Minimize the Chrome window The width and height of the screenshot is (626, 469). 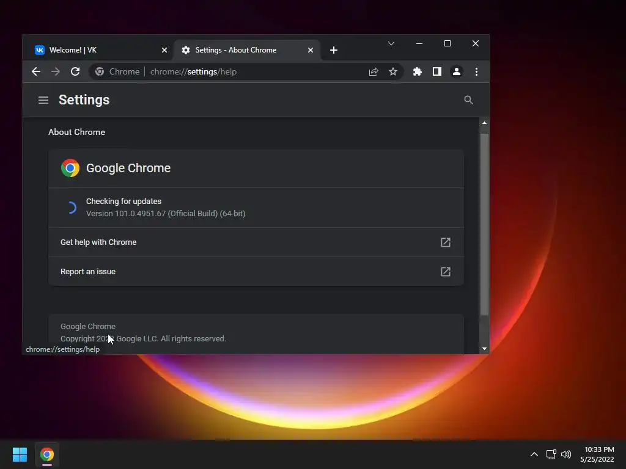(x=419, y=43)
